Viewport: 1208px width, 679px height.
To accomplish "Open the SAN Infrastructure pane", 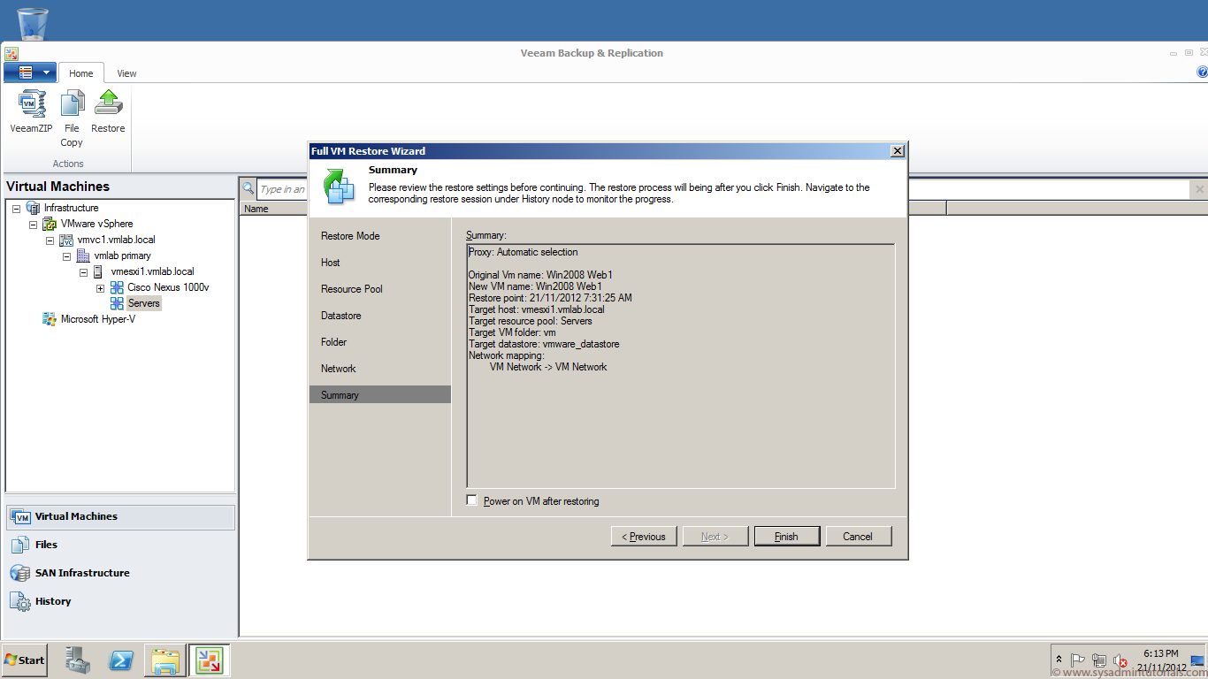I will 81,573.
